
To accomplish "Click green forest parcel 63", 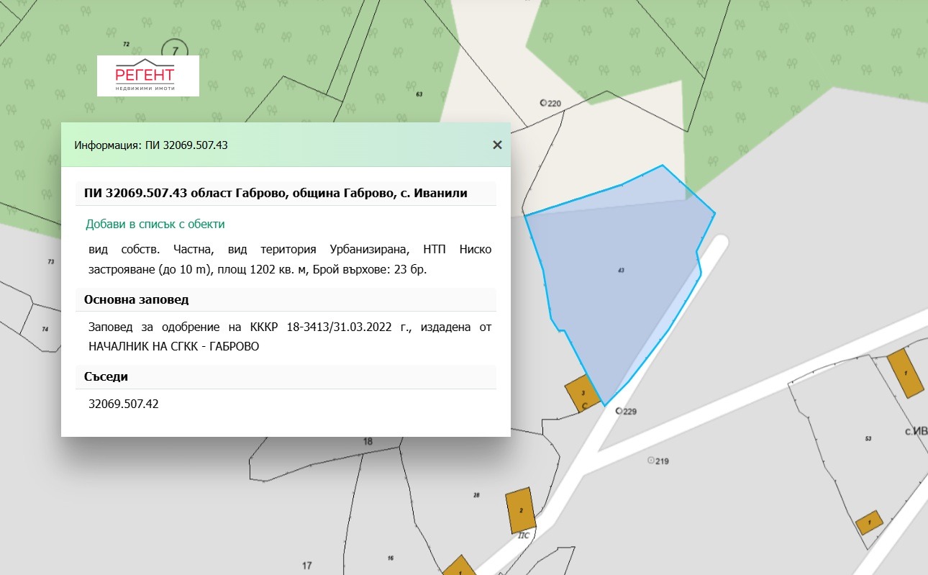I will point(421,94).
